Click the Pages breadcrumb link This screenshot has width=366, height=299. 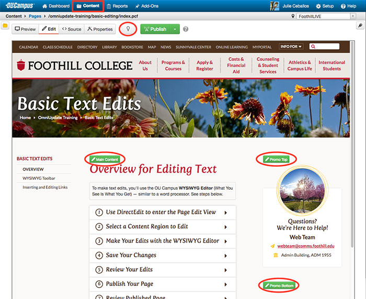coord(35,16)
